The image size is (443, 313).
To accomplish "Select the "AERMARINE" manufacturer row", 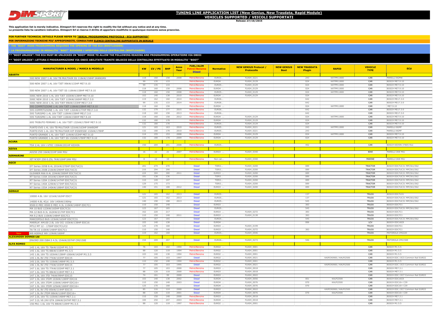I will point(220,156).
